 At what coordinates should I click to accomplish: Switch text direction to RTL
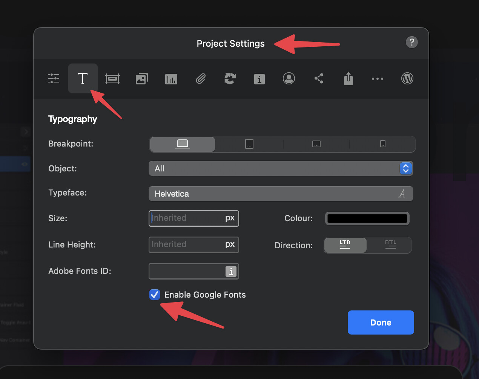(x=390, y=245)
